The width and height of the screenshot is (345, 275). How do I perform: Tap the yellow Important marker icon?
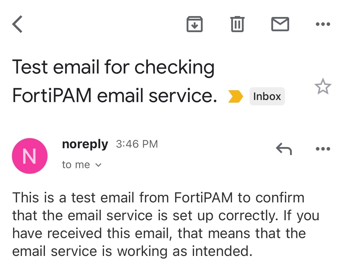(236, 96)
